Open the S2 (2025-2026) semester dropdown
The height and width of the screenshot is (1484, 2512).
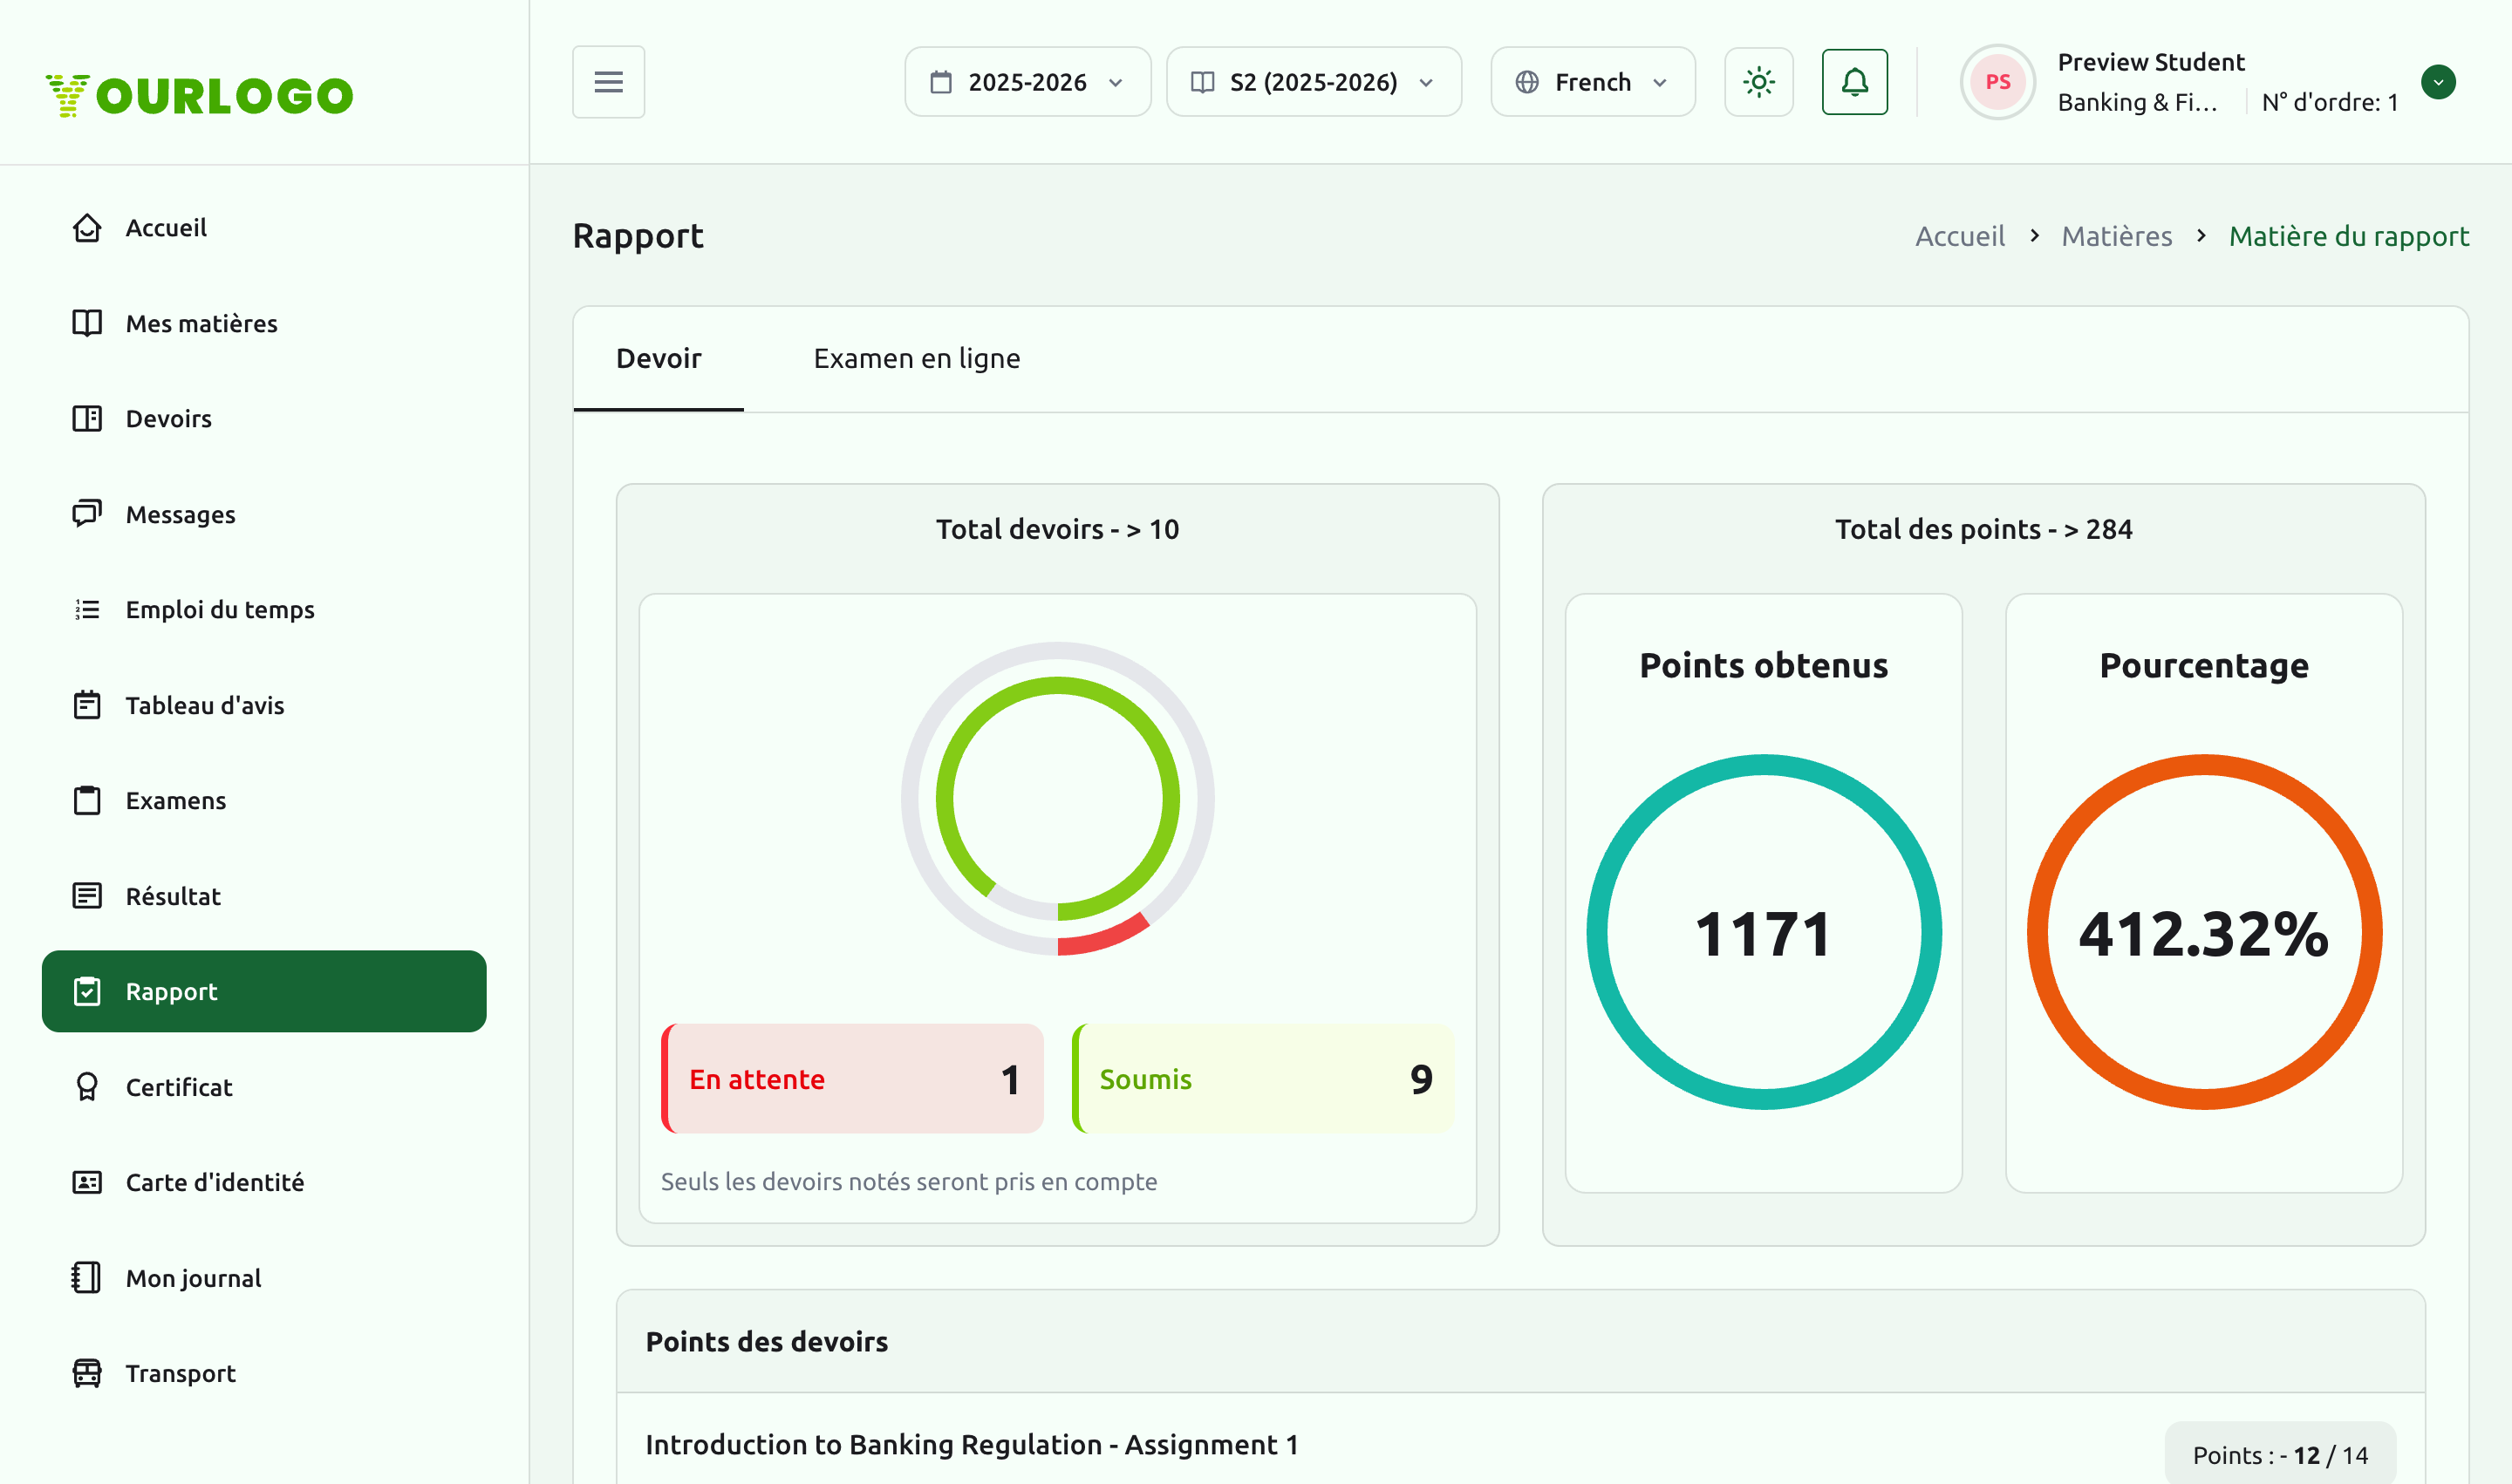[1314, 82]
